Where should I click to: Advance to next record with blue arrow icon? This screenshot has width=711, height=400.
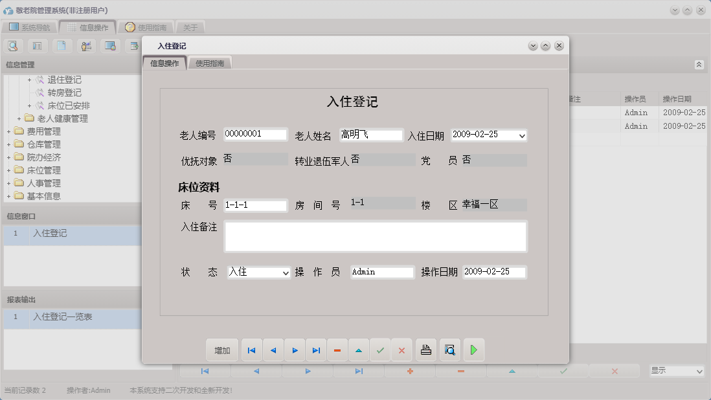295,350
